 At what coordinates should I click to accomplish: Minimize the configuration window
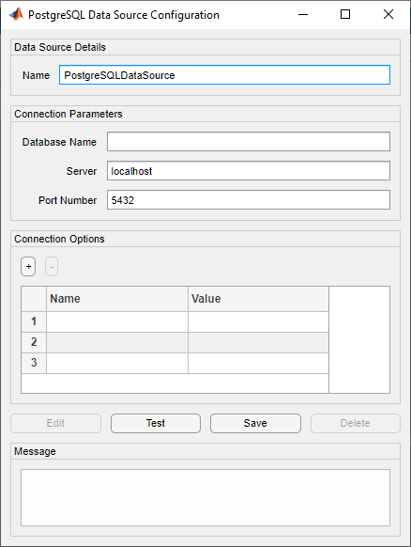click(303, 15)
